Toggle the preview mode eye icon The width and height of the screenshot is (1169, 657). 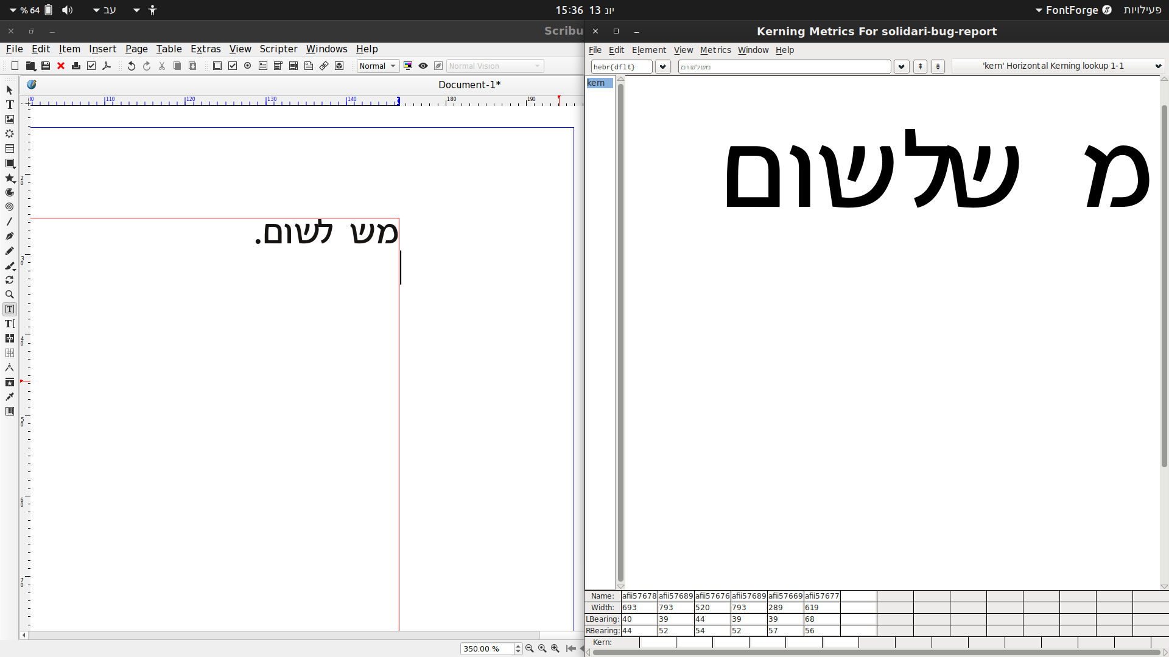423,66
